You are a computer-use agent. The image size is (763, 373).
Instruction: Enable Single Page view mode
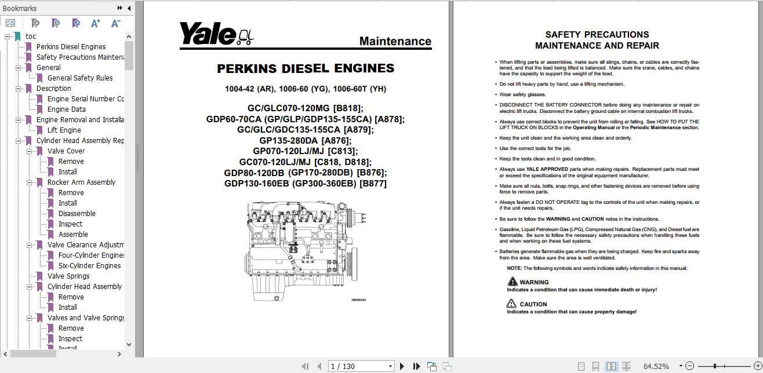(581, 366)
